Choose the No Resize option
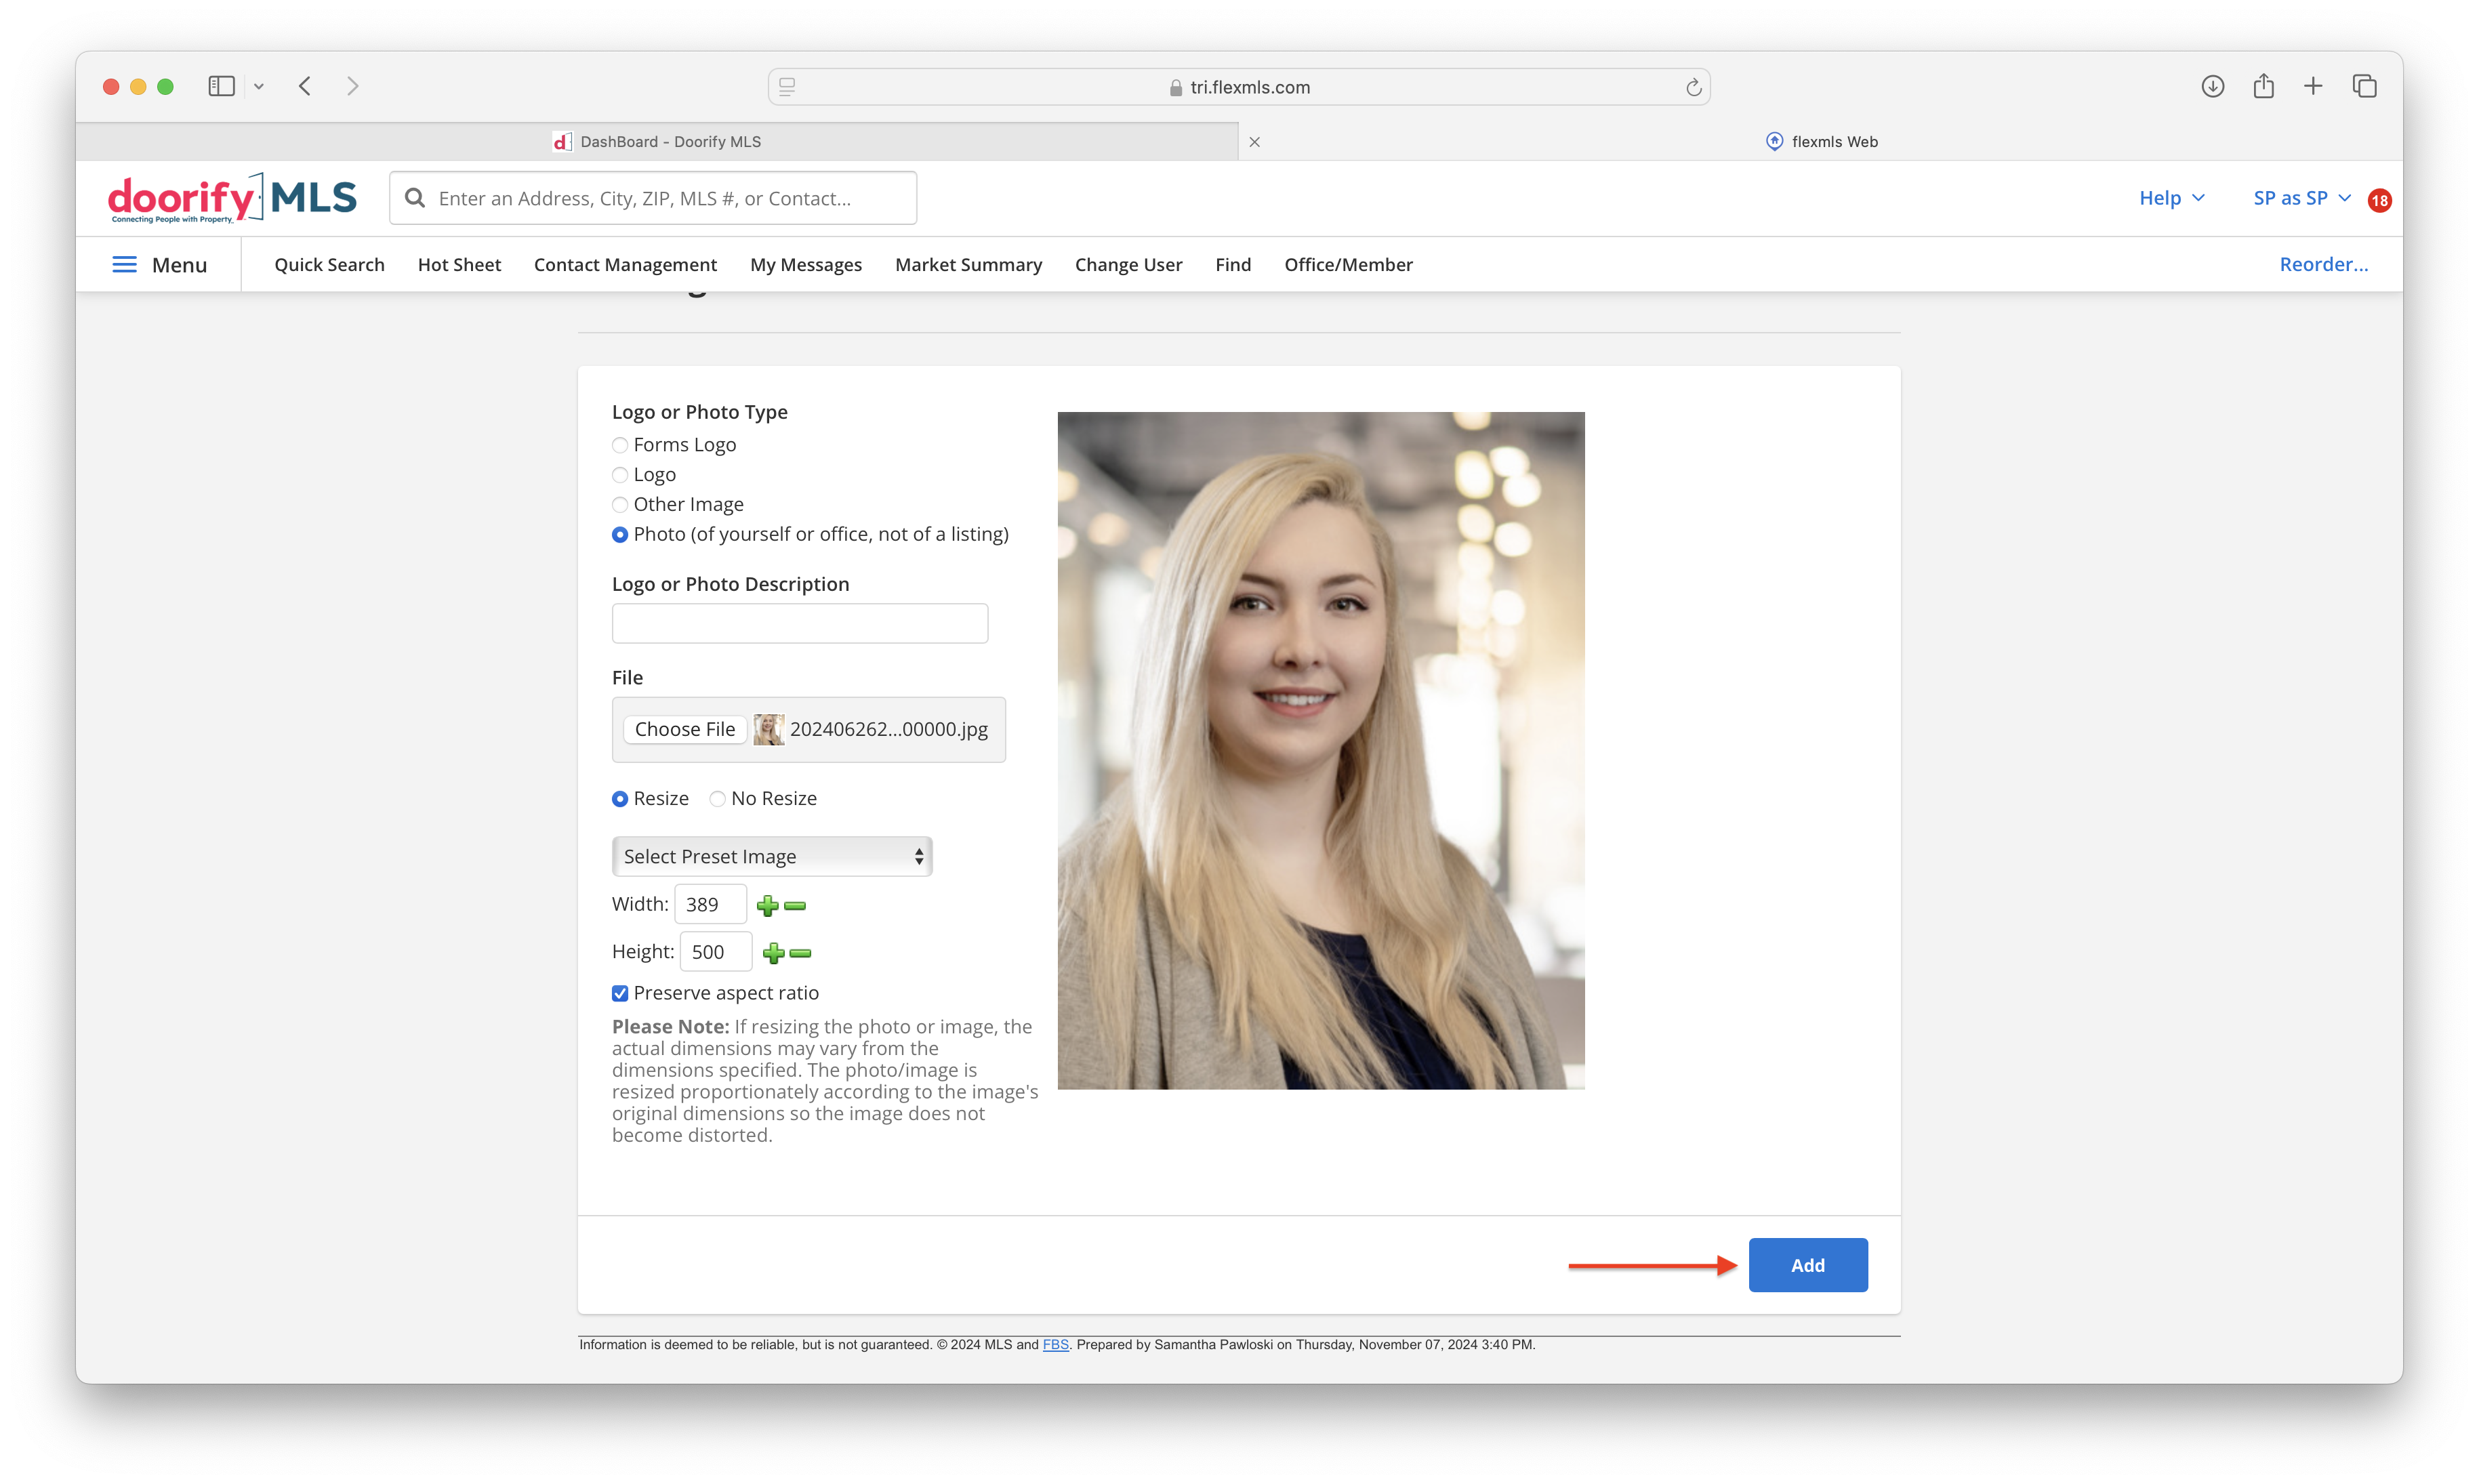This screenshot has width=2479, height=1484. (717, 799)
